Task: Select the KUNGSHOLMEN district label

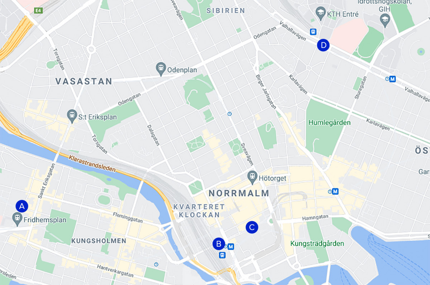Action: (99, 241)
